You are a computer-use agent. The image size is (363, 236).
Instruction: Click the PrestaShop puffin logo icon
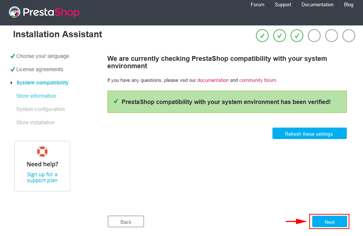[x=15, y=12]
